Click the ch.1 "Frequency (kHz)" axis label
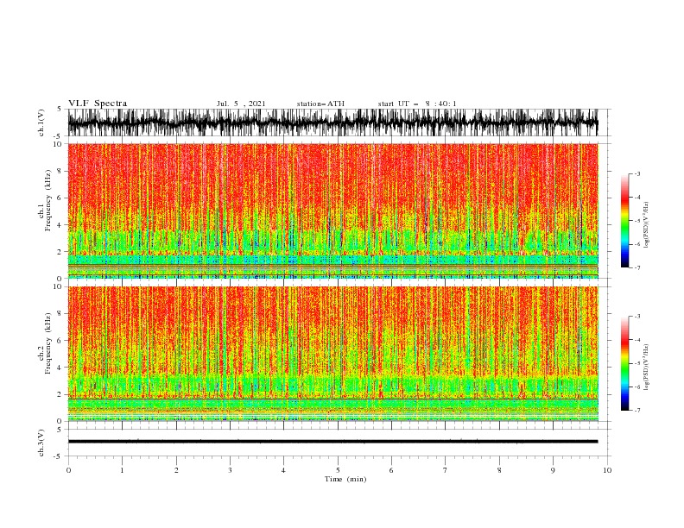Viewport: 684px width, 528px height. [x=48, y=200]
